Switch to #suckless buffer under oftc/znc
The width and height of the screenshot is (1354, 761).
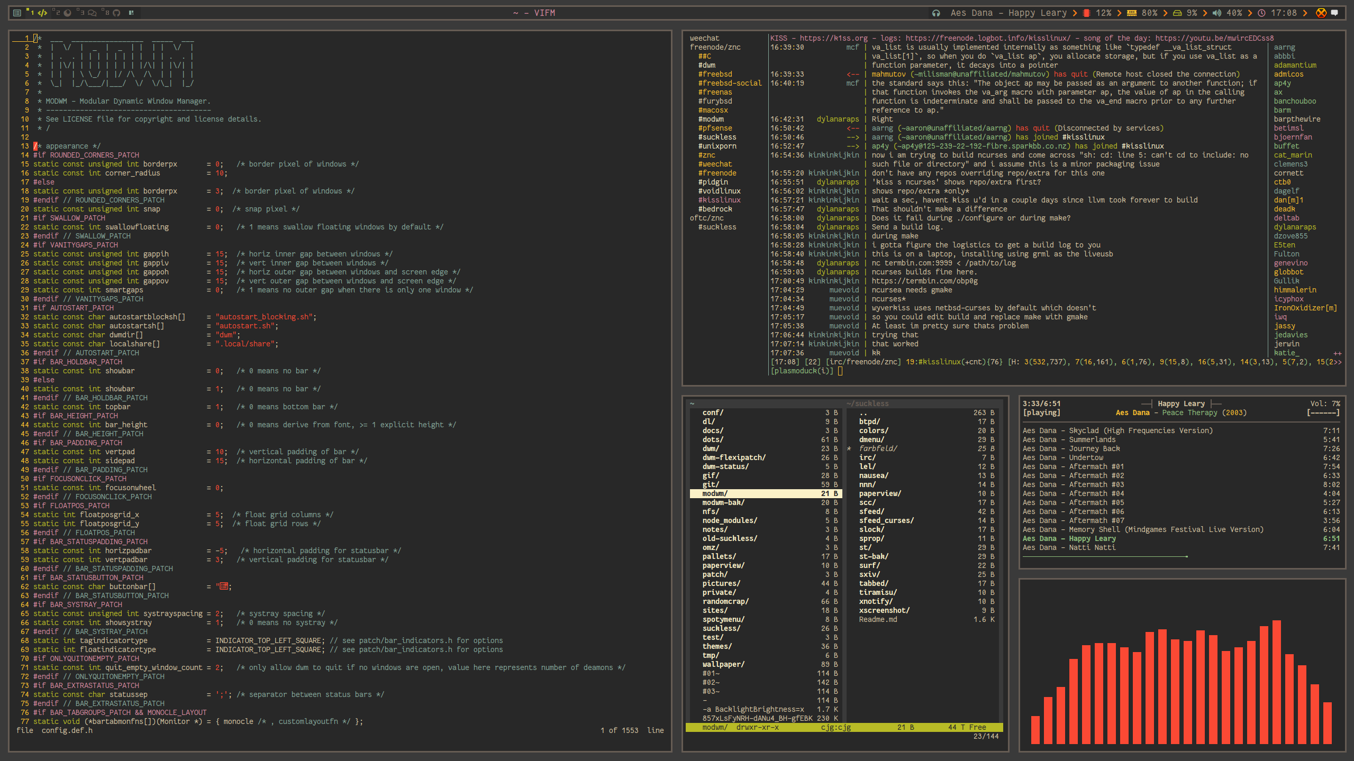pyautogui.click(x=717, y=227)
